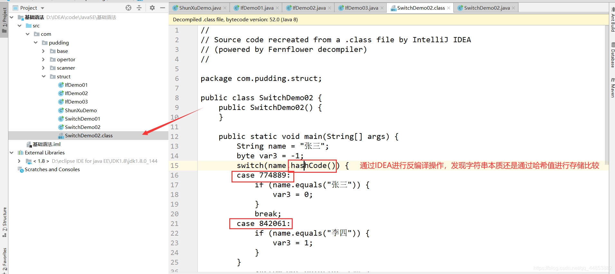Collapse the src folder

tap(20, 25)
